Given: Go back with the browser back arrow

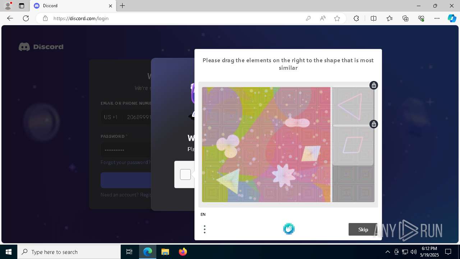Looking at the screenshot, I should coord(10,18).
